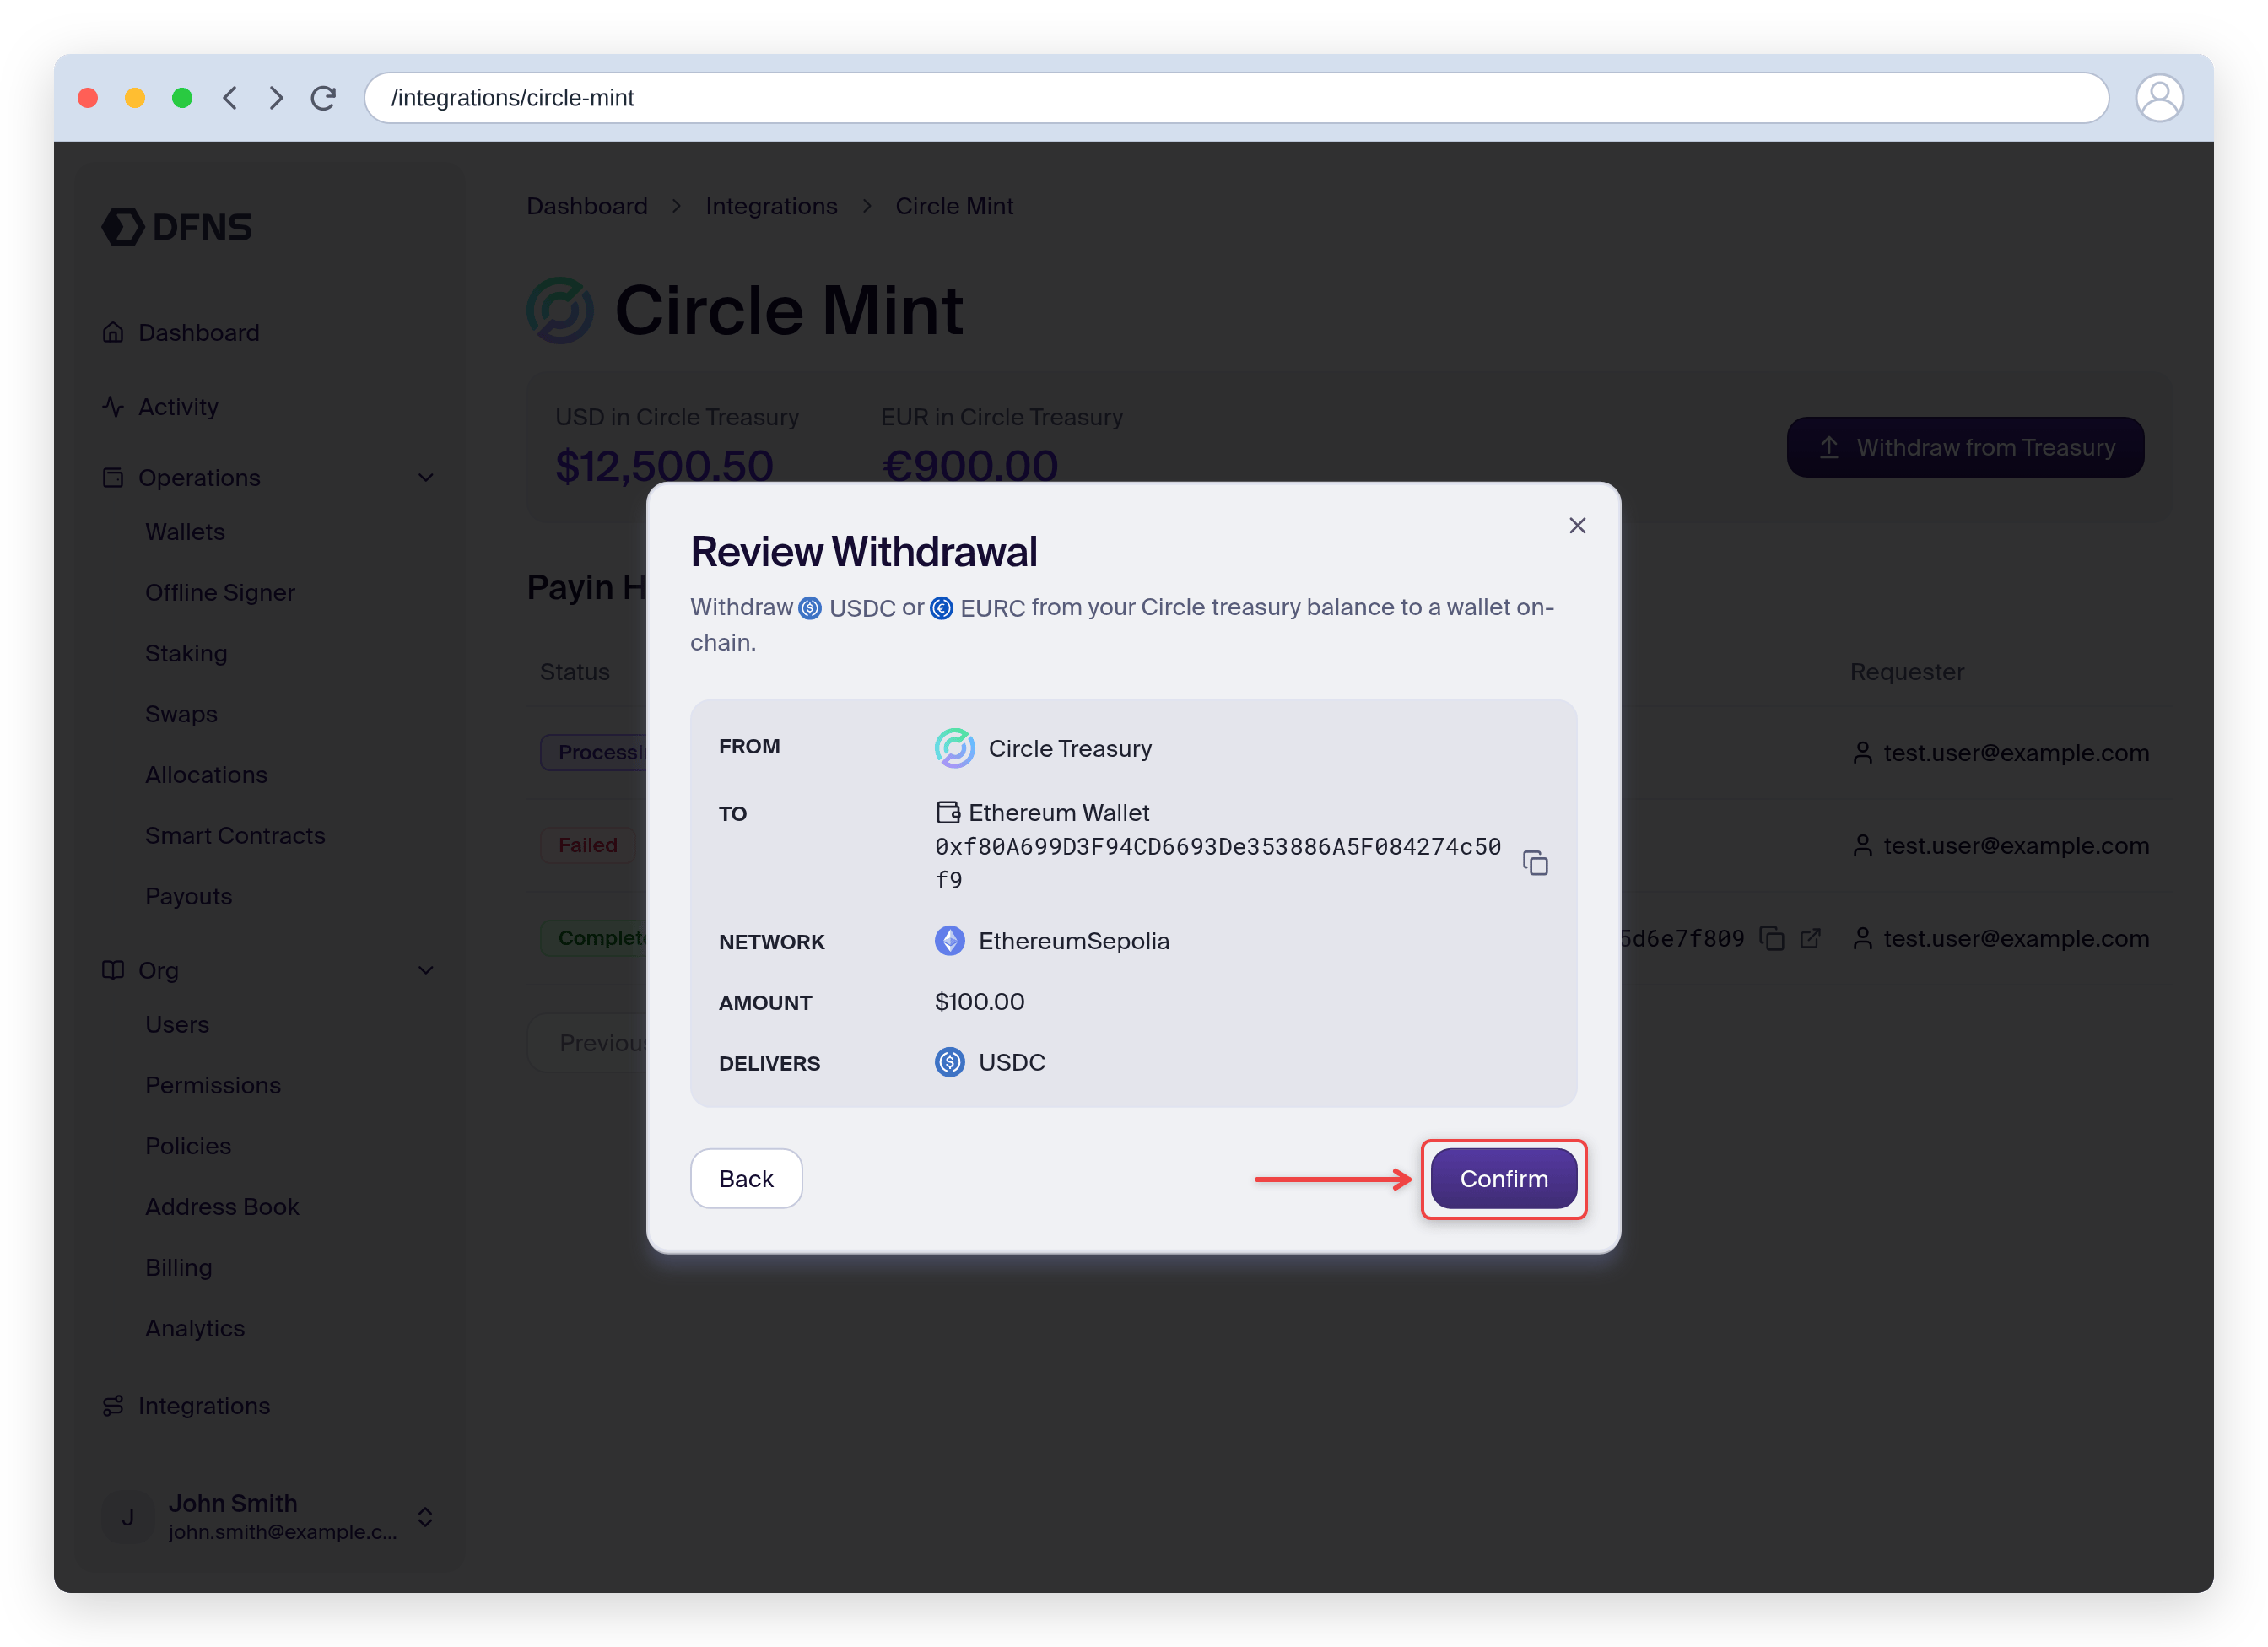The width and height of the screenshot is (2268, 1647).
Task: Open Smart Contracts page
Action: 235,836
